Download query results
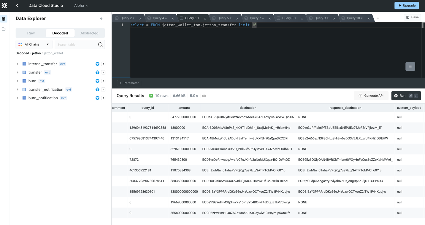Viewport: 425px width, 225px height. pyautogui.click(x=204, y=96)
